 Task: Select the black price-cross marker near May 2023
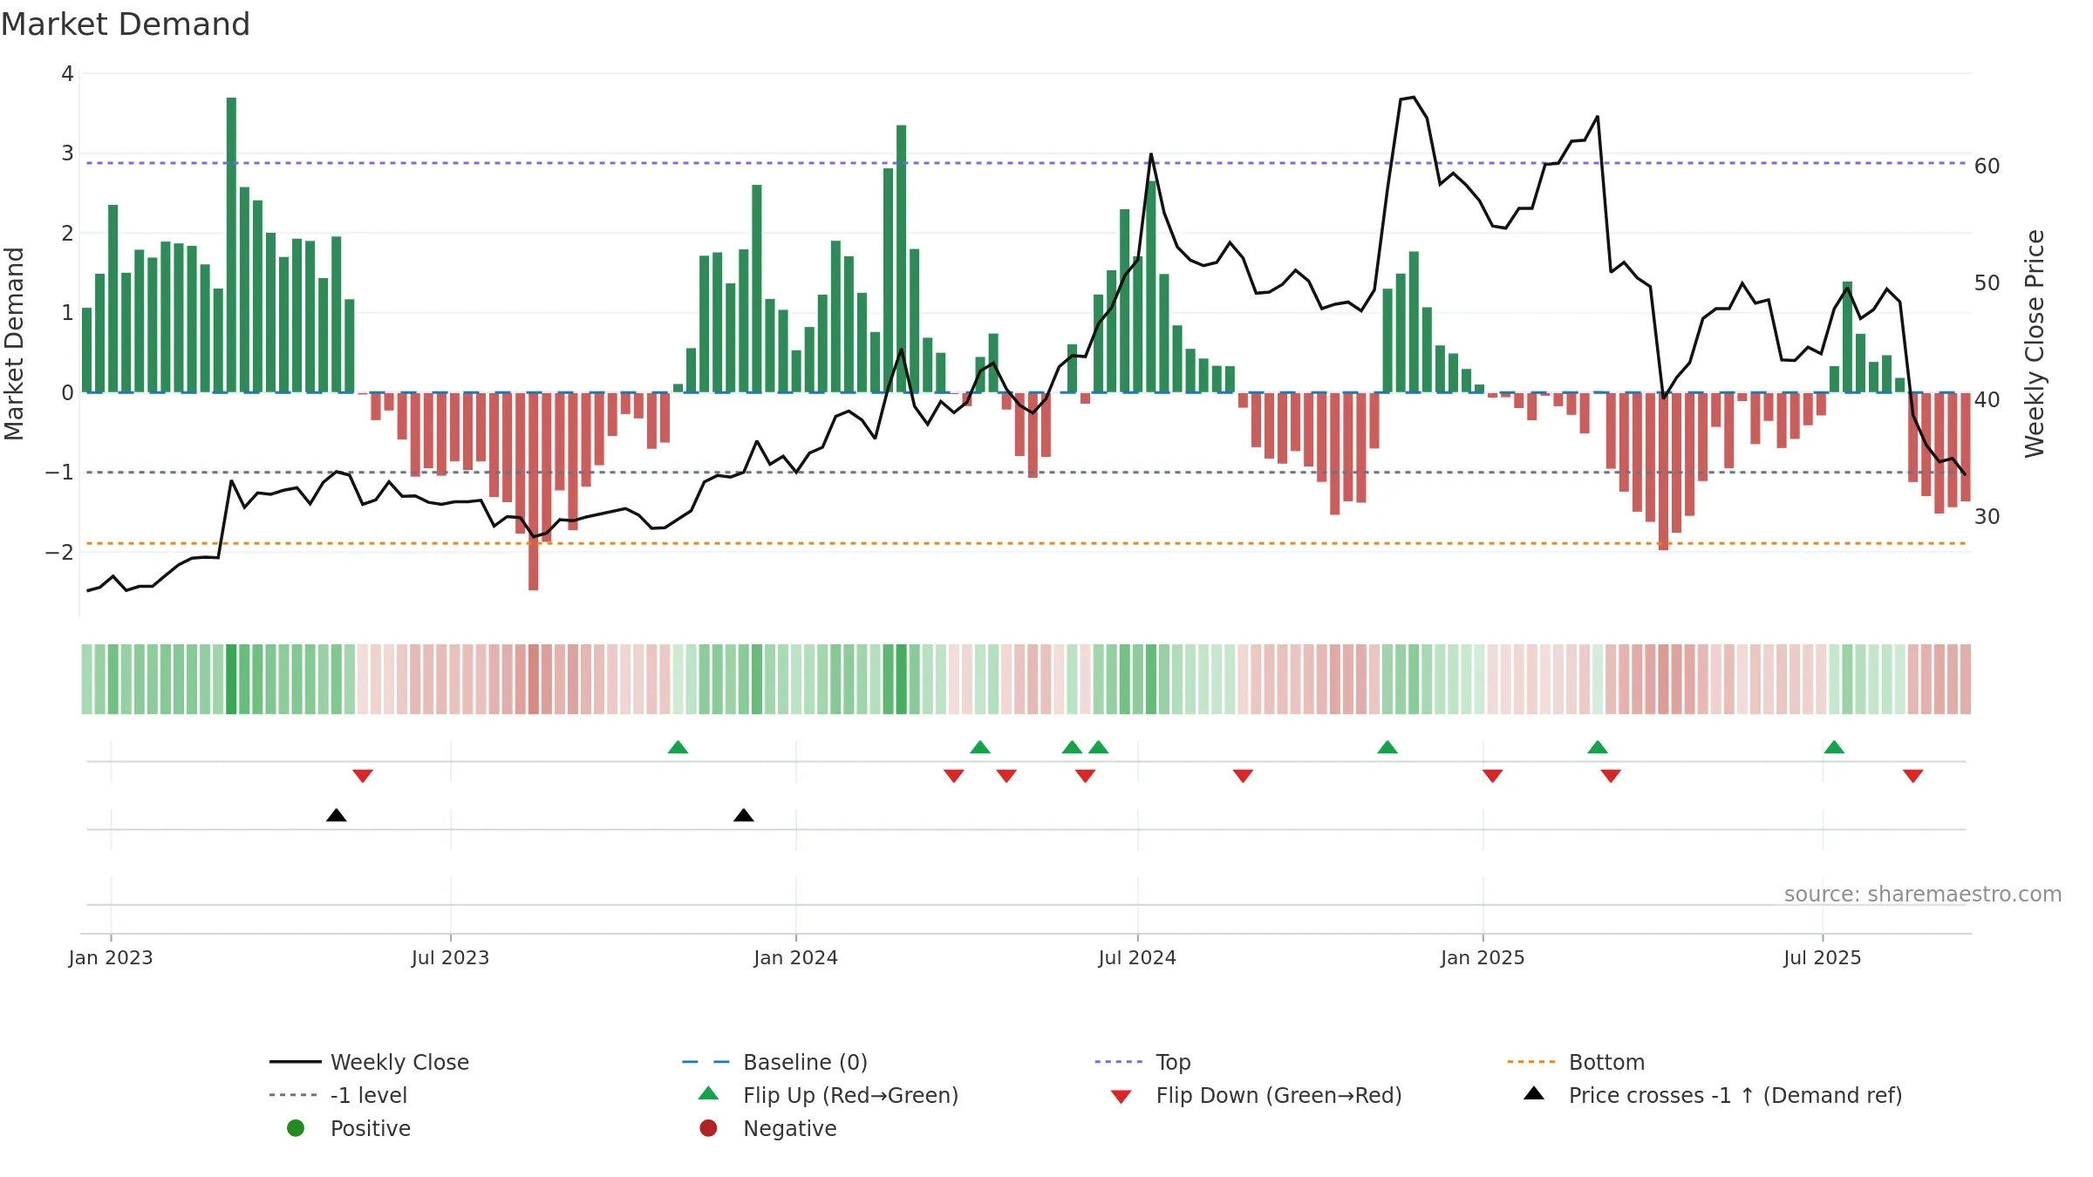[337, 815]
